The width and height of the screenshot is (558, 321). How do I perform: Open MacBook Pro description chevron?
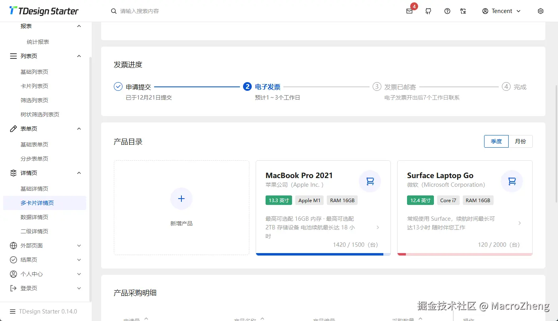(378, 227)
